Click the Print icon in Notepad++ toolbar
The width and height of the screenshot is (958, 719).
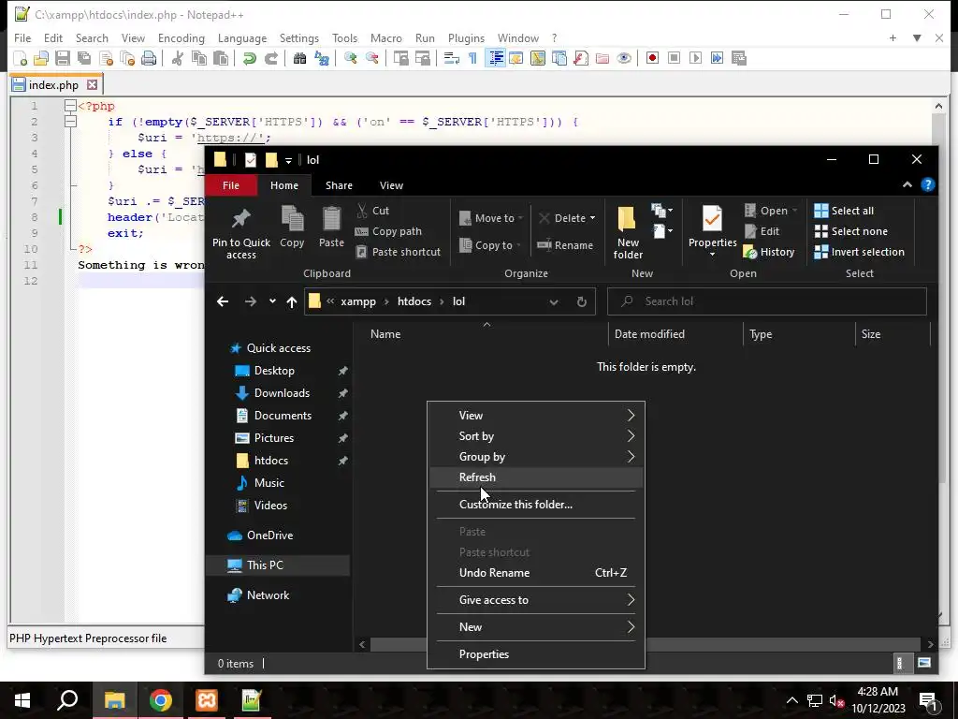tap(149, 59)
